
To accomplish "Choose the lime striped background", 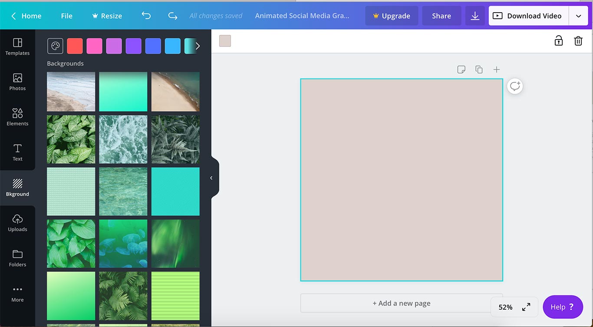I will click(x=175, y=296).
